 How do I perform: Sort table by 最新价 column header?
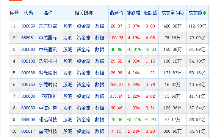point(116,13)
